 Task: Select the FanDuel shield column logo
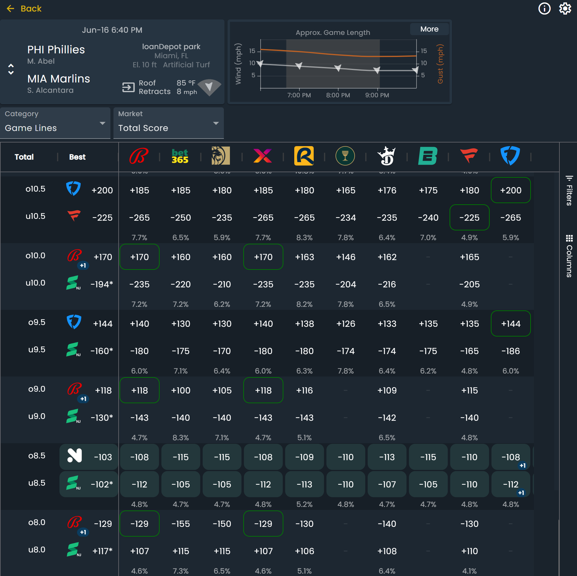click(x=510, y=156)
